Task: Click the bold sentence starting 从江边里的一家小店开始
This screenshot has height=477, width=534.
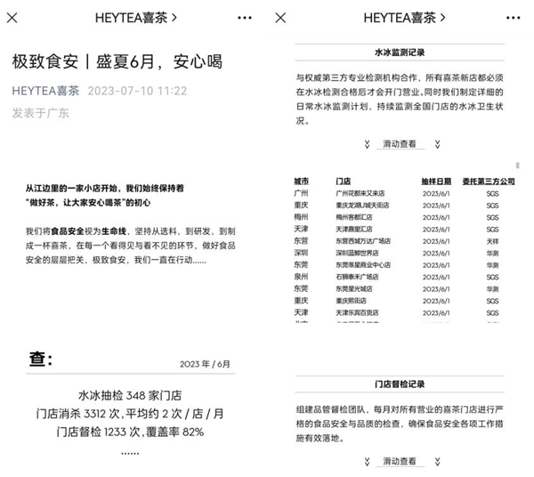Action: click(x=105, y=196)
